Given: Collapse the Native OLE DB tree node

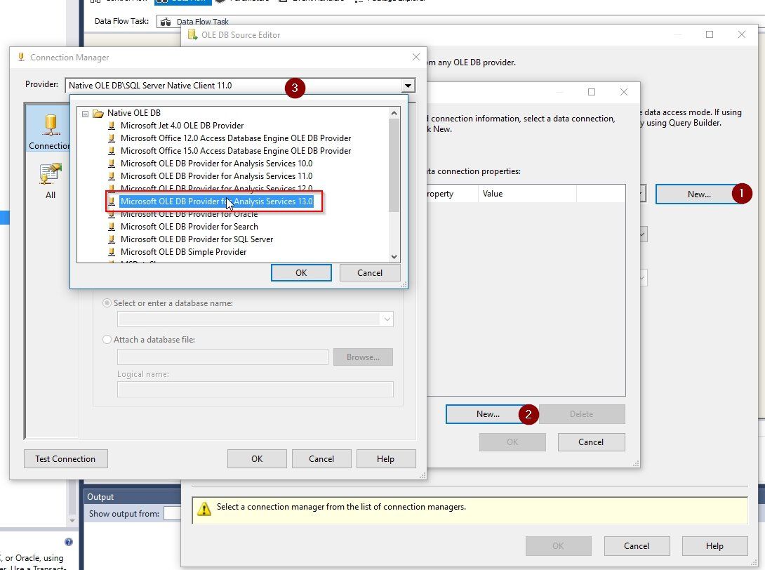Looking at the screenshot, I should click(x=86, y=114).
